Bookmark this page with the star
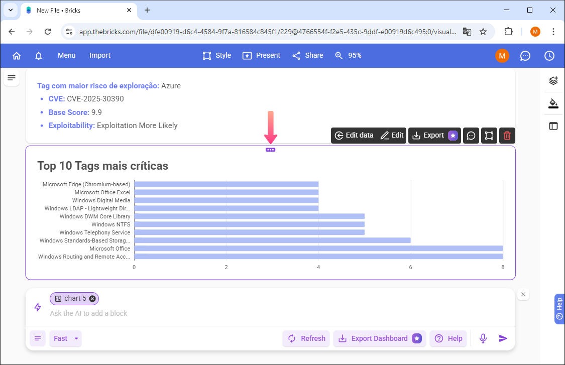565x365 pixels. click(x=483, y=32)
